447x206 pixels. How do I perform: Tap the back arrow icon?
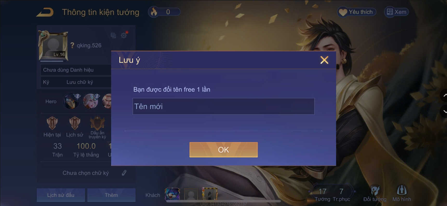point(45,12)
